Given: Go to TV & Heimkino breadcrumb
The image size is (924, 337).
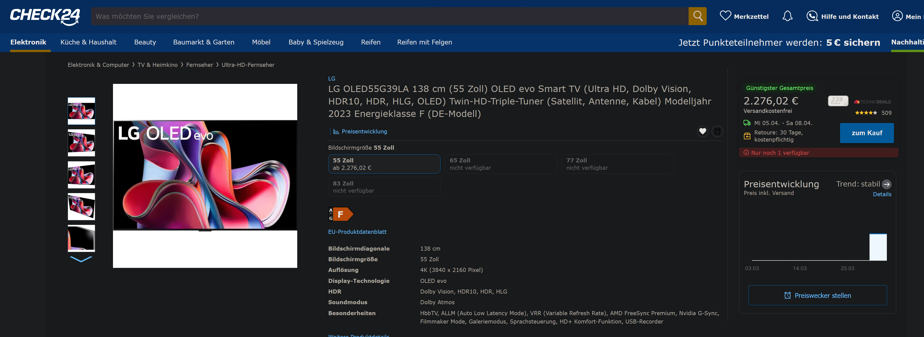Looking at the screenshot, I should pos(158,65).
